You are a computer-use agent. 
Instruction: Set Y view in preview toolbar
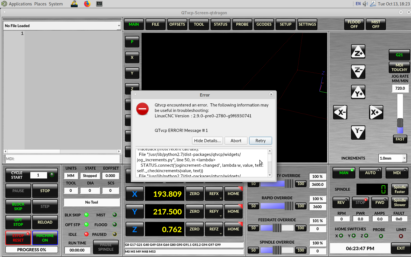[132, 73]
